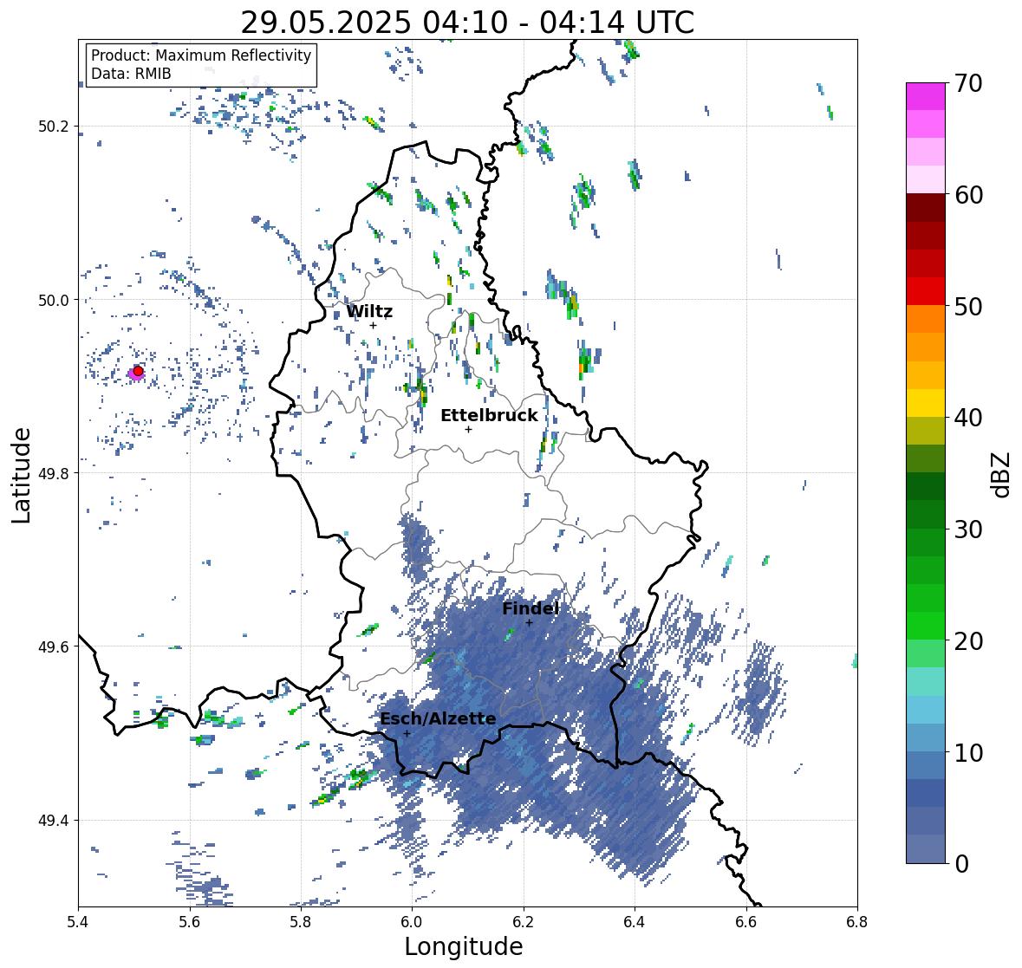
Task: Click the 6.6 longitude tick label
Action: click(x=745, y=922)
